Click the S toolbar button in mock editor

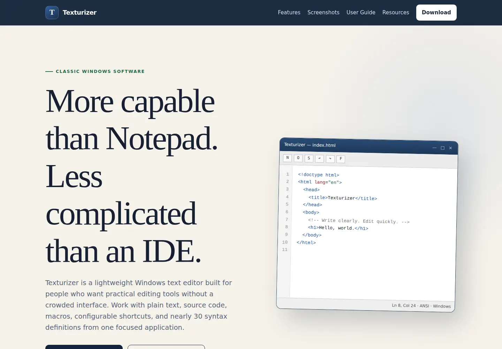(x=309, y=158)
